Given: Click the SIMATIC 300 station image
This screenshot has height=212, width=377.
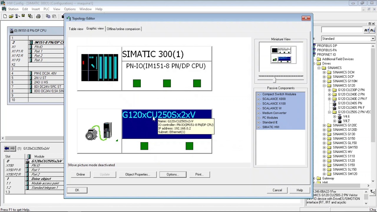Looking at the screenshot, I should tap(100, 68).
